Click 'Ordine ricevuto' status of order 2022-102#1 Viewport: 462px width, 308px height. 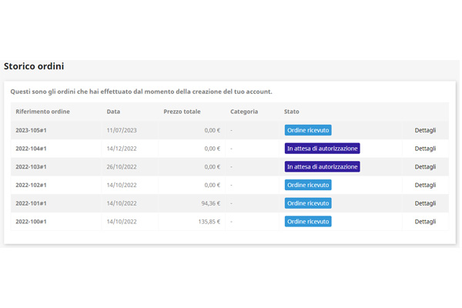(x=308, y=185)
